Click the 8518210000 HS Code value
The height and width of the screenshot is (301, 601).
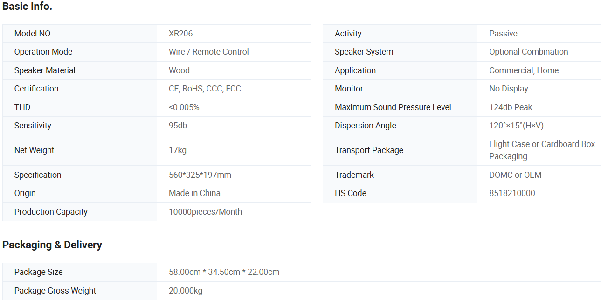tap(512, 193)
